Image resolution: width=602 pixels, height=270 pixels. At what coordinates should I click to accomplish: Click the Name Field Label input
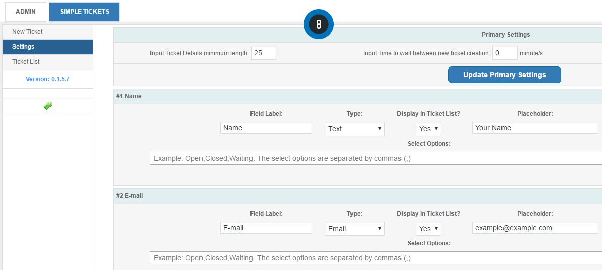[x=266, y=128]
